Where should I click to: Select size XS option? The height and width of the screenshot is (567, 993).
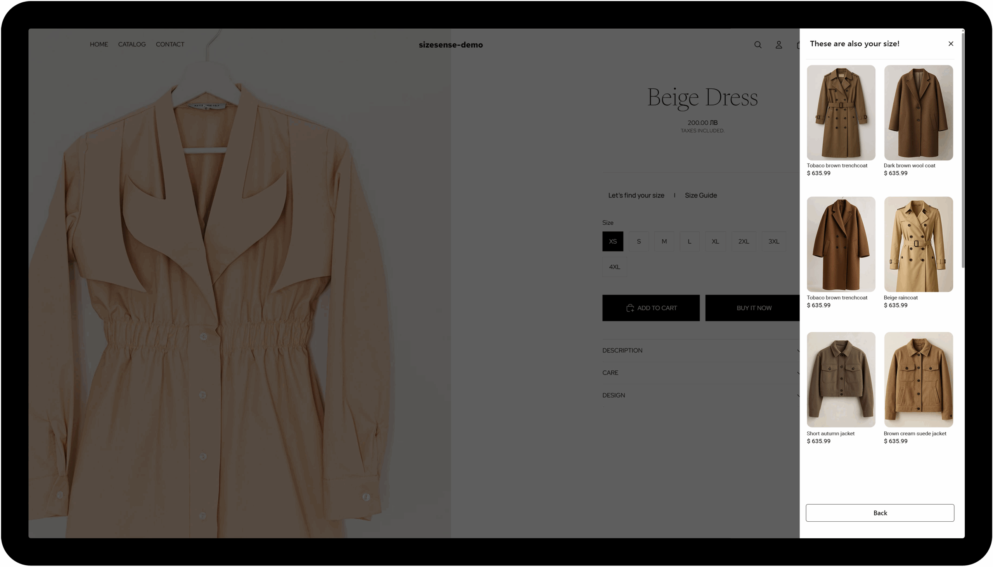(x=612, y=241)
